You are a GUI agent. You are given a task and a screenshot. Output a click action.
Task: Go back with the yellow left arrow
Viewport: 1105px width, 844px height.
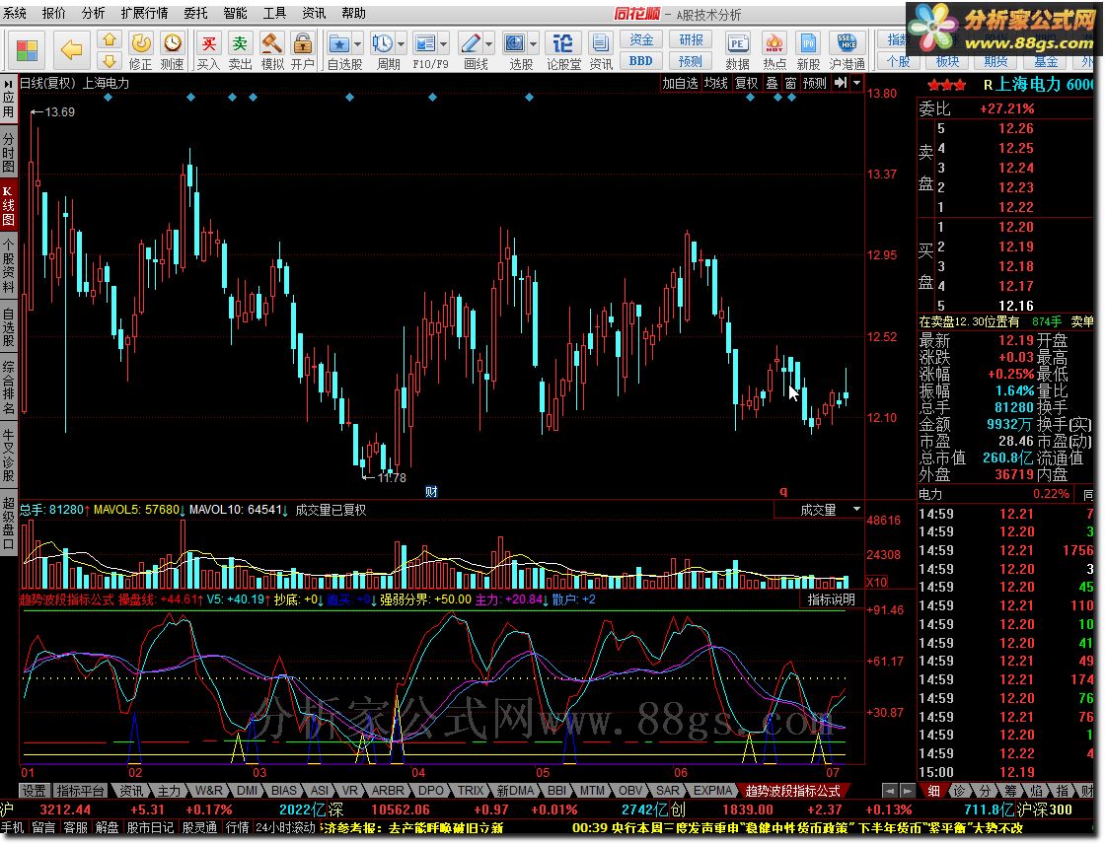coord(71,50)
